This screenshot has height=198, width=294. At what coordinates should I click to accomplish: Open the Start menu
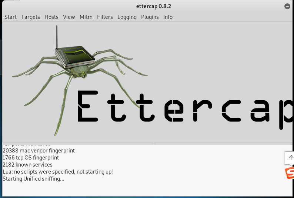[10, 17]
